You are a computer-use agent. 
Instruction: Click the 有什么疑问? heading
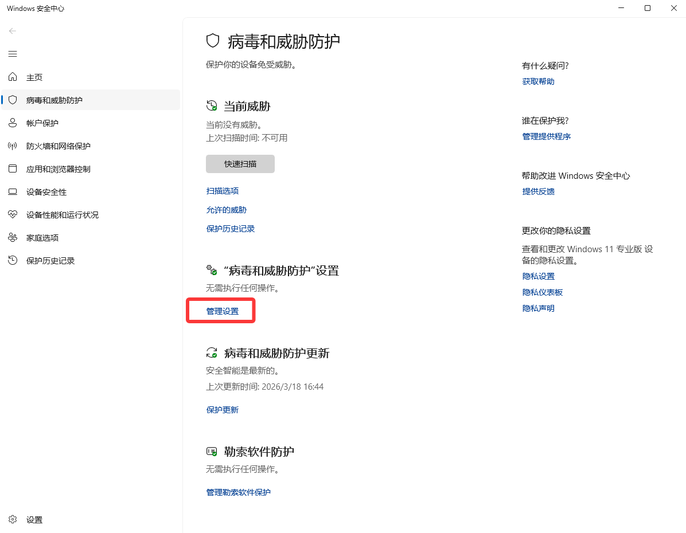[545, 65]
